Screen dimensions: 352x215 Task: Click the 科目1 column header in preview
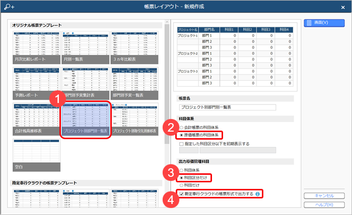[x=229, y=30]
